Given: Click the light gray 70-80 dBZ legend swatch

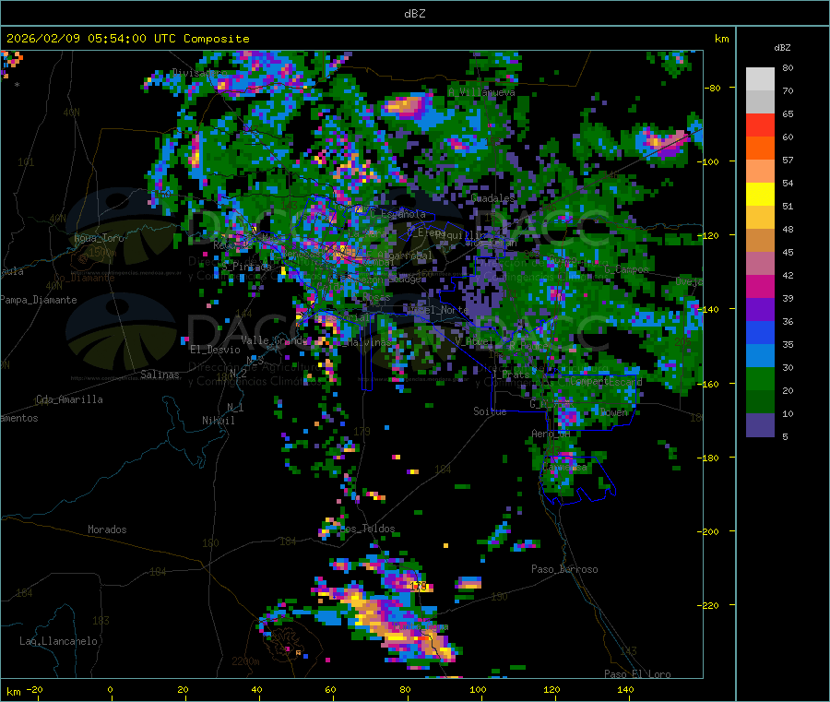Looking at the screenshot, I should pyautogui.click(x=760, y=79).
